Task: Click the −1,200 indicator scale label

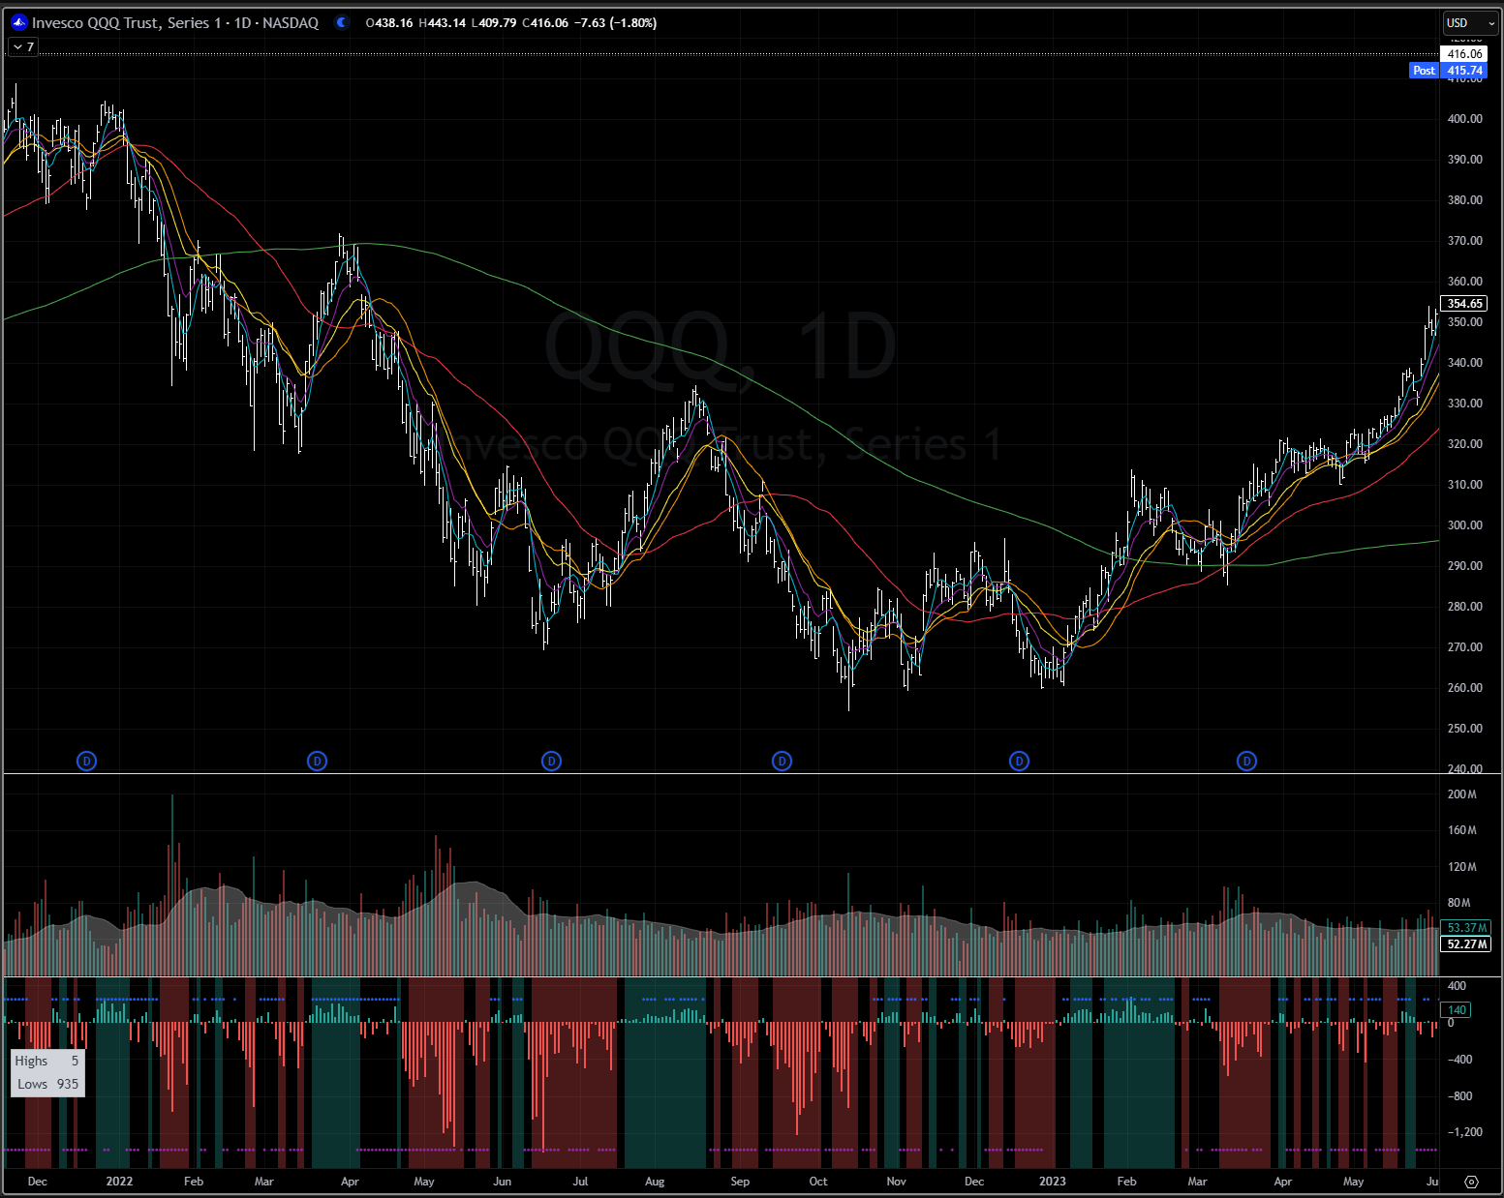Action: coord(1463,1132)
